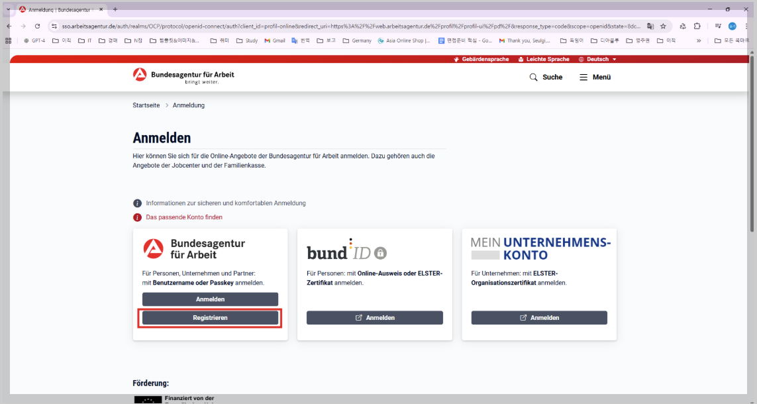Image resolution: width=757 pixels, height=404 pixels.
Task: Open 'Das passende Konto finden' link
Action: (x=184, y=217)
